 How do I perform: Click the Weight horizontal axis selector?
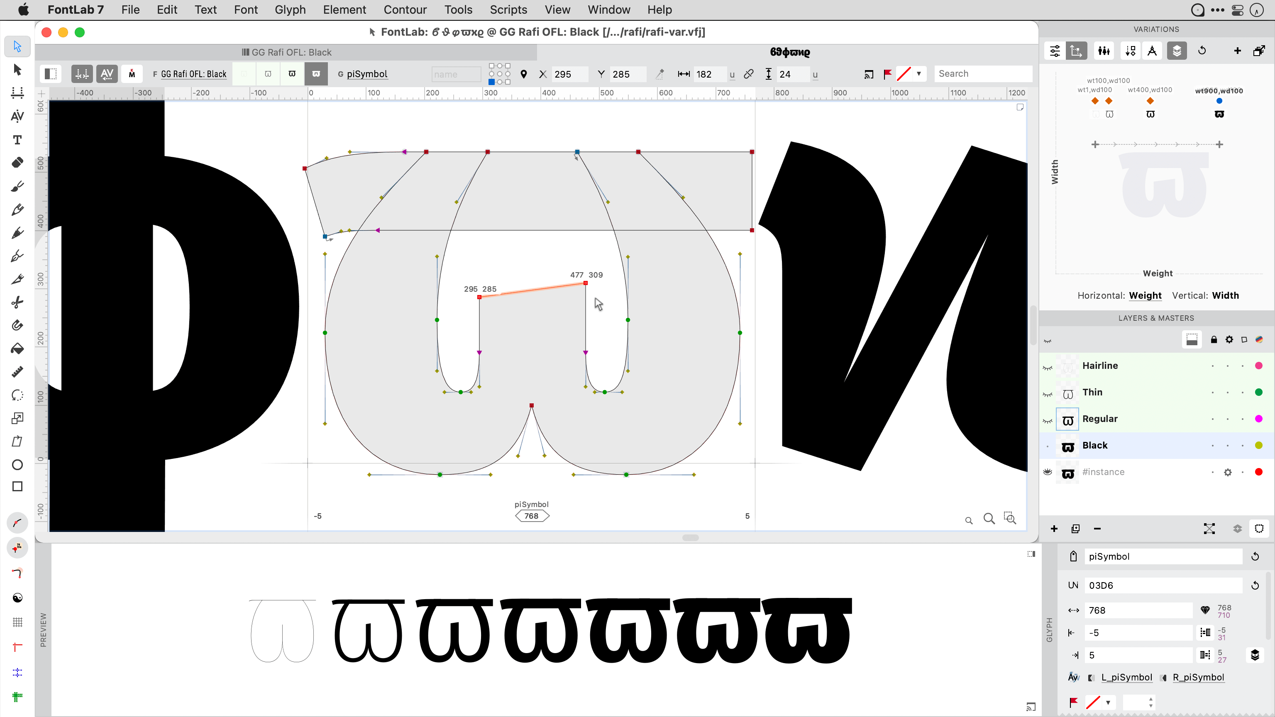(x=1145, y=295)
